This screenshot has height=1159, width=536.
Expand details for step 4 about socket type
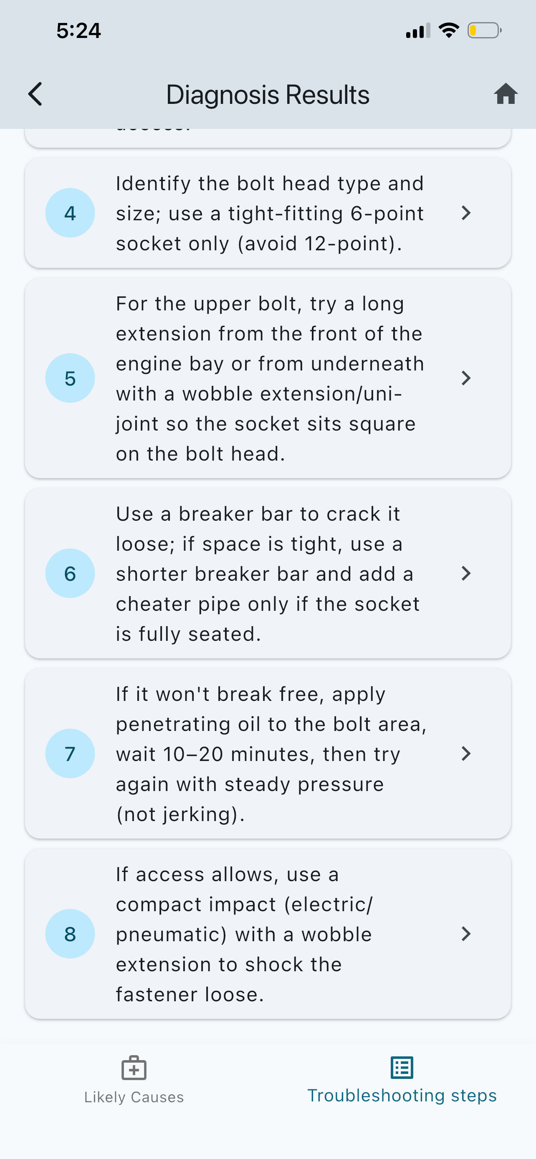coord(467,213)
